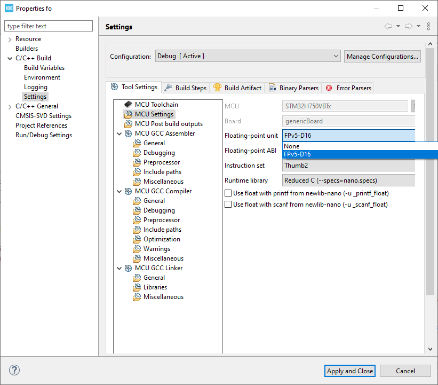Screen dimensions: 438x385
Task: Choose None from the floating-point unit list
Action: click(x=360, y=146)
